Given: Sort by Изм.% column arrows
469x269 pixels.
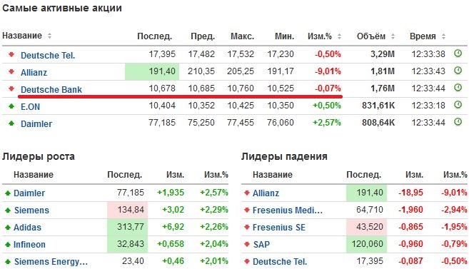Looking at the screenshot, I should [x=339, y=36].
